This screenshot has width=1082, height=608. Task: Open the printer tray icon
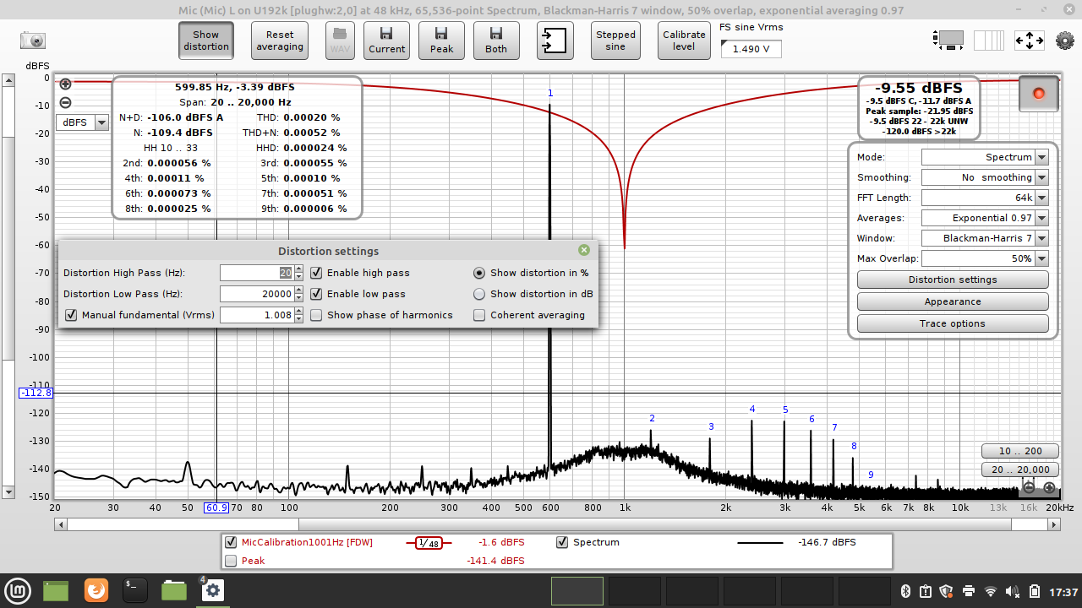click(x=969, y=591)
